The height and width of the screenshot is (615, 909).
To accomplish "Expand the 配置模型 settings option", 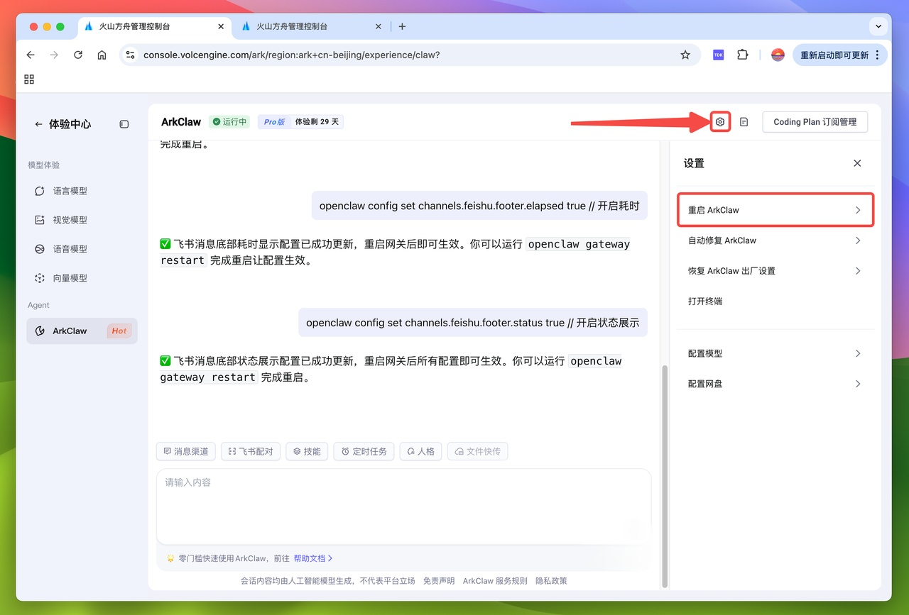I will [x=775, y=353].
